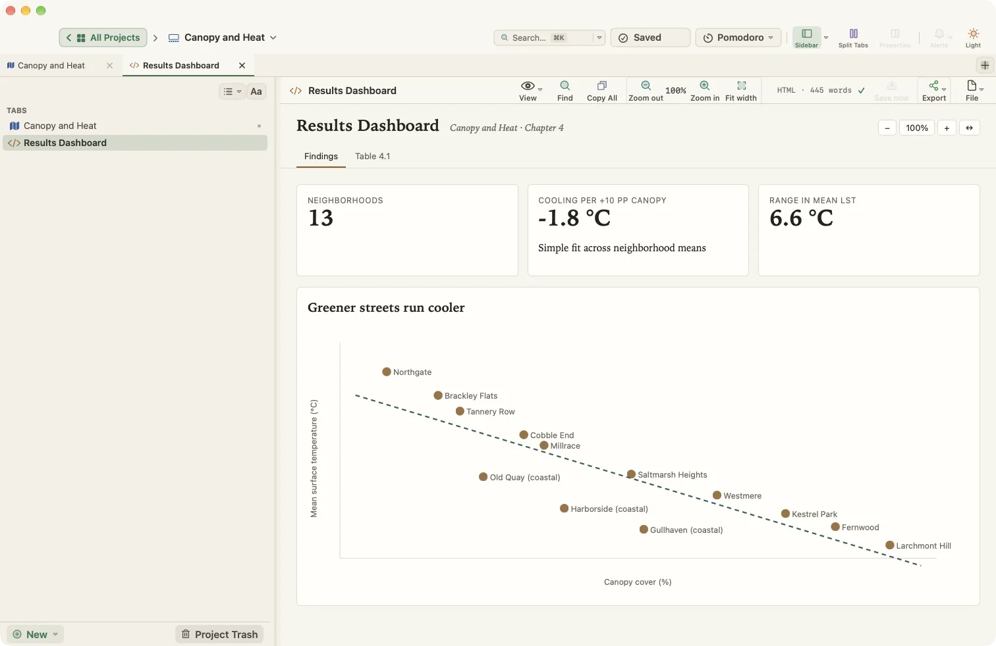Decrease dashboard zoom with minus button
The width and height of the screenshot is (996, 646).
(x=887, y=128)
